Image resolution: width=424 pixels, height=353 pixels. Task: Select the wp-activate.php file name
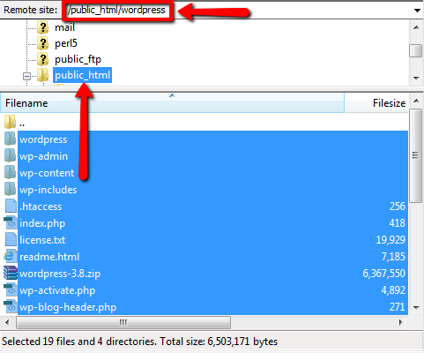57,290
